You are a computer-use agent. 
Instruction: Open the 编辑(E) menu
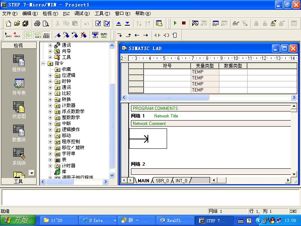pos(30,14)
